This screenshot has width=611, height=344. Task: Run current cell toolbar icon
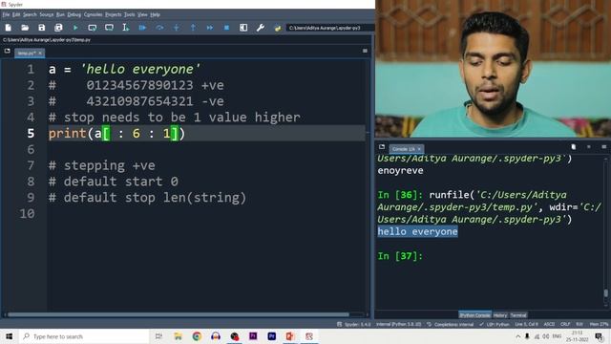[92, 28]
